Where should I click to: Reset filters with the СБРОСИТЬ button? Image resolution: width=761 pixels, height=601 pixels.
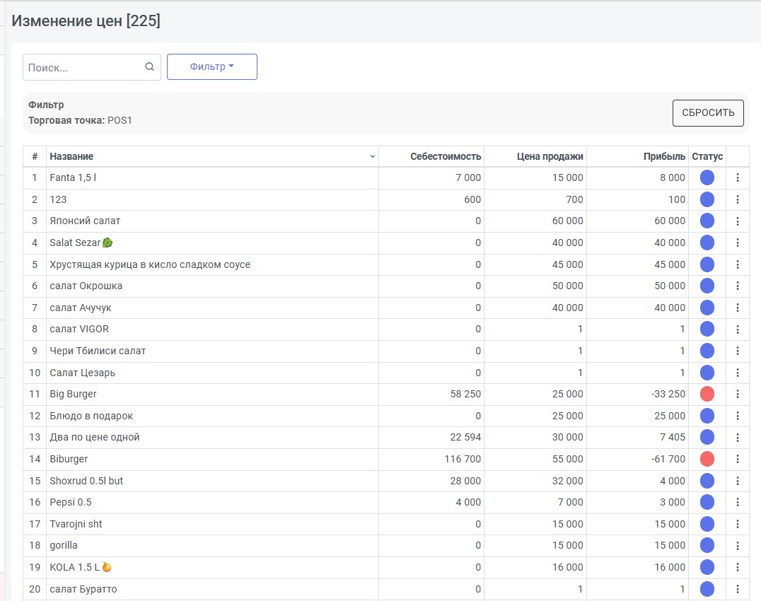pyautogui.click(x=708, y=113)
